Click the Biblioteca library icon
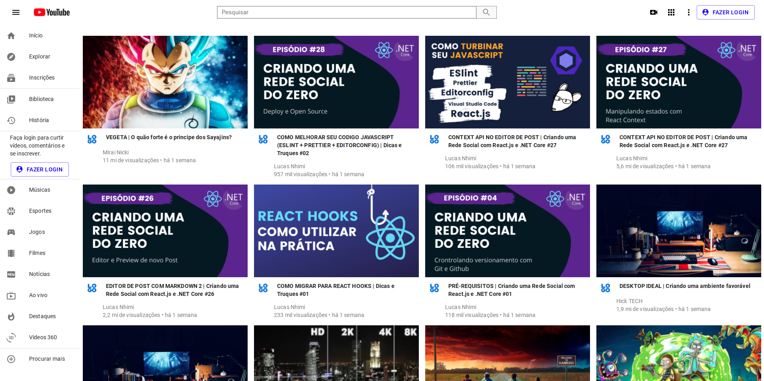The height and width of the screenshot is (381, 764). point(11,99)
